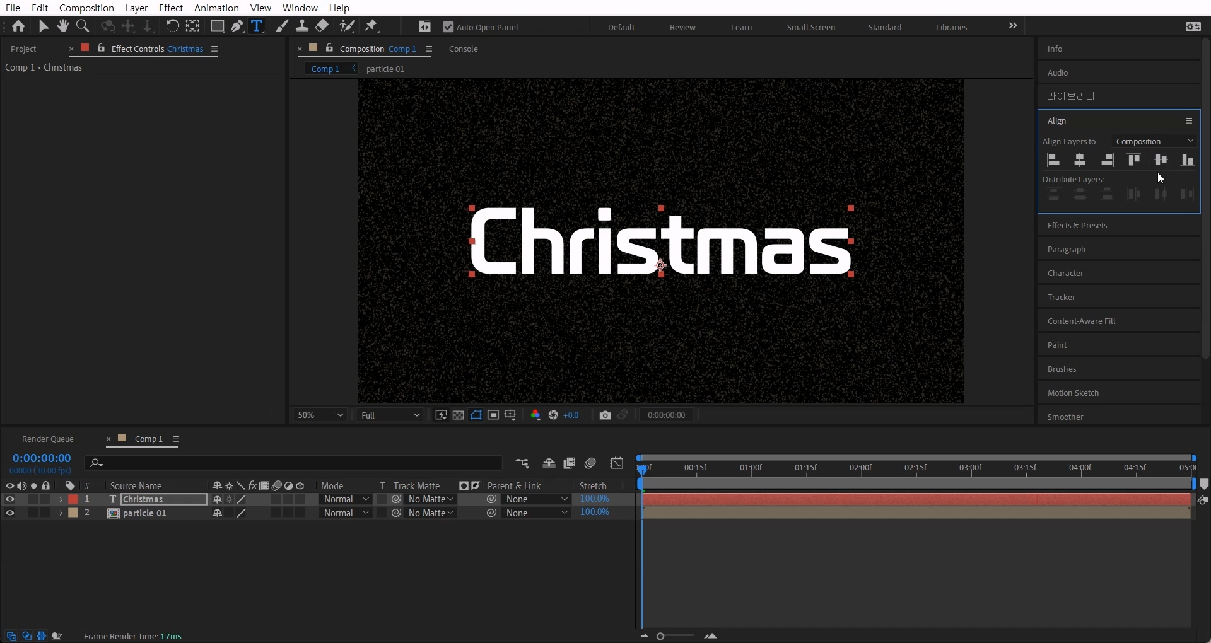The height and width of the screenshot is (643, 1211).
Task: Select the Horizontal Type tool
Action: [257, 26]
